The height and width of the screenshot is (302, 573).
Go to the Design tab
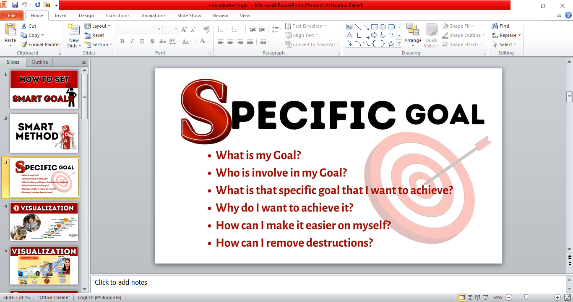pyautogui.click(x=86, y=16)
